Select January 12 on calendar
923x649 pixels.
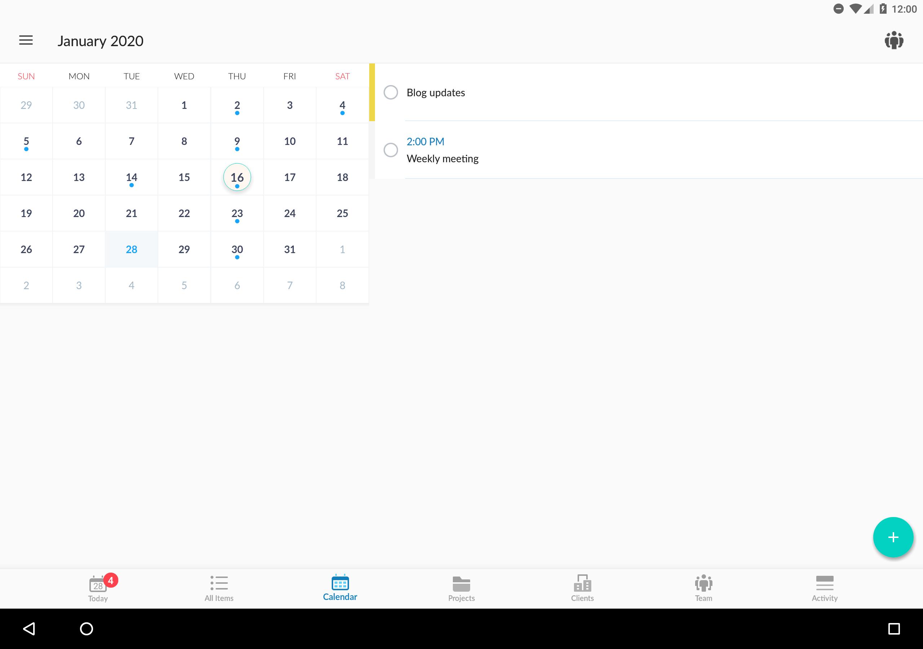pyautogui.click(x=26, y=177)
